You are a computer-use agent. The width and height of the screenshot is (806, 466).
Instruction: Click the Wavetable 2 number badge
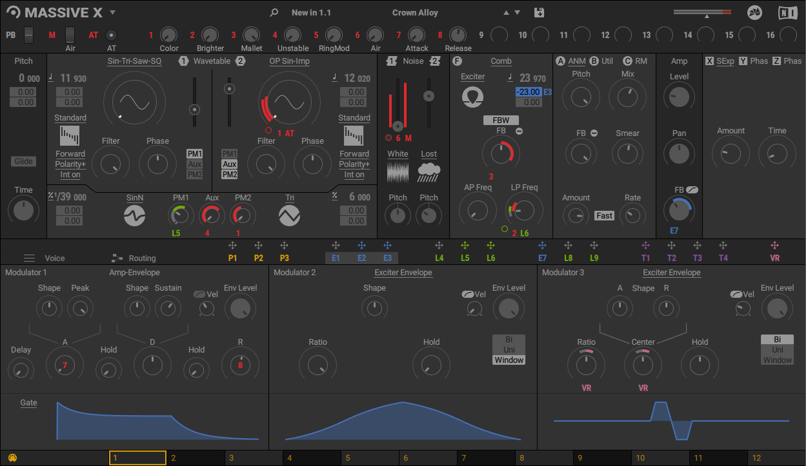[240, 61]
